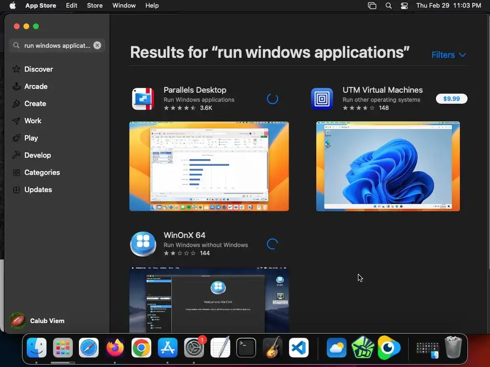Open the Help menu

tap(152, 6)
